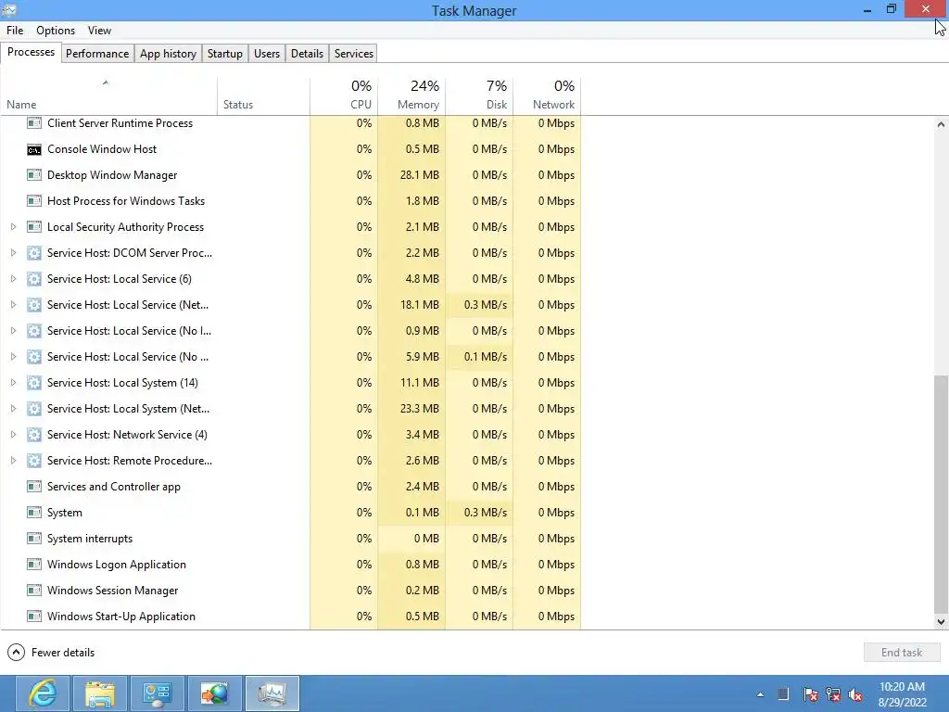949x712 pixels.
Task: Click gear icon of Service Host: DCOM Server
Action: tap(34, 253)
